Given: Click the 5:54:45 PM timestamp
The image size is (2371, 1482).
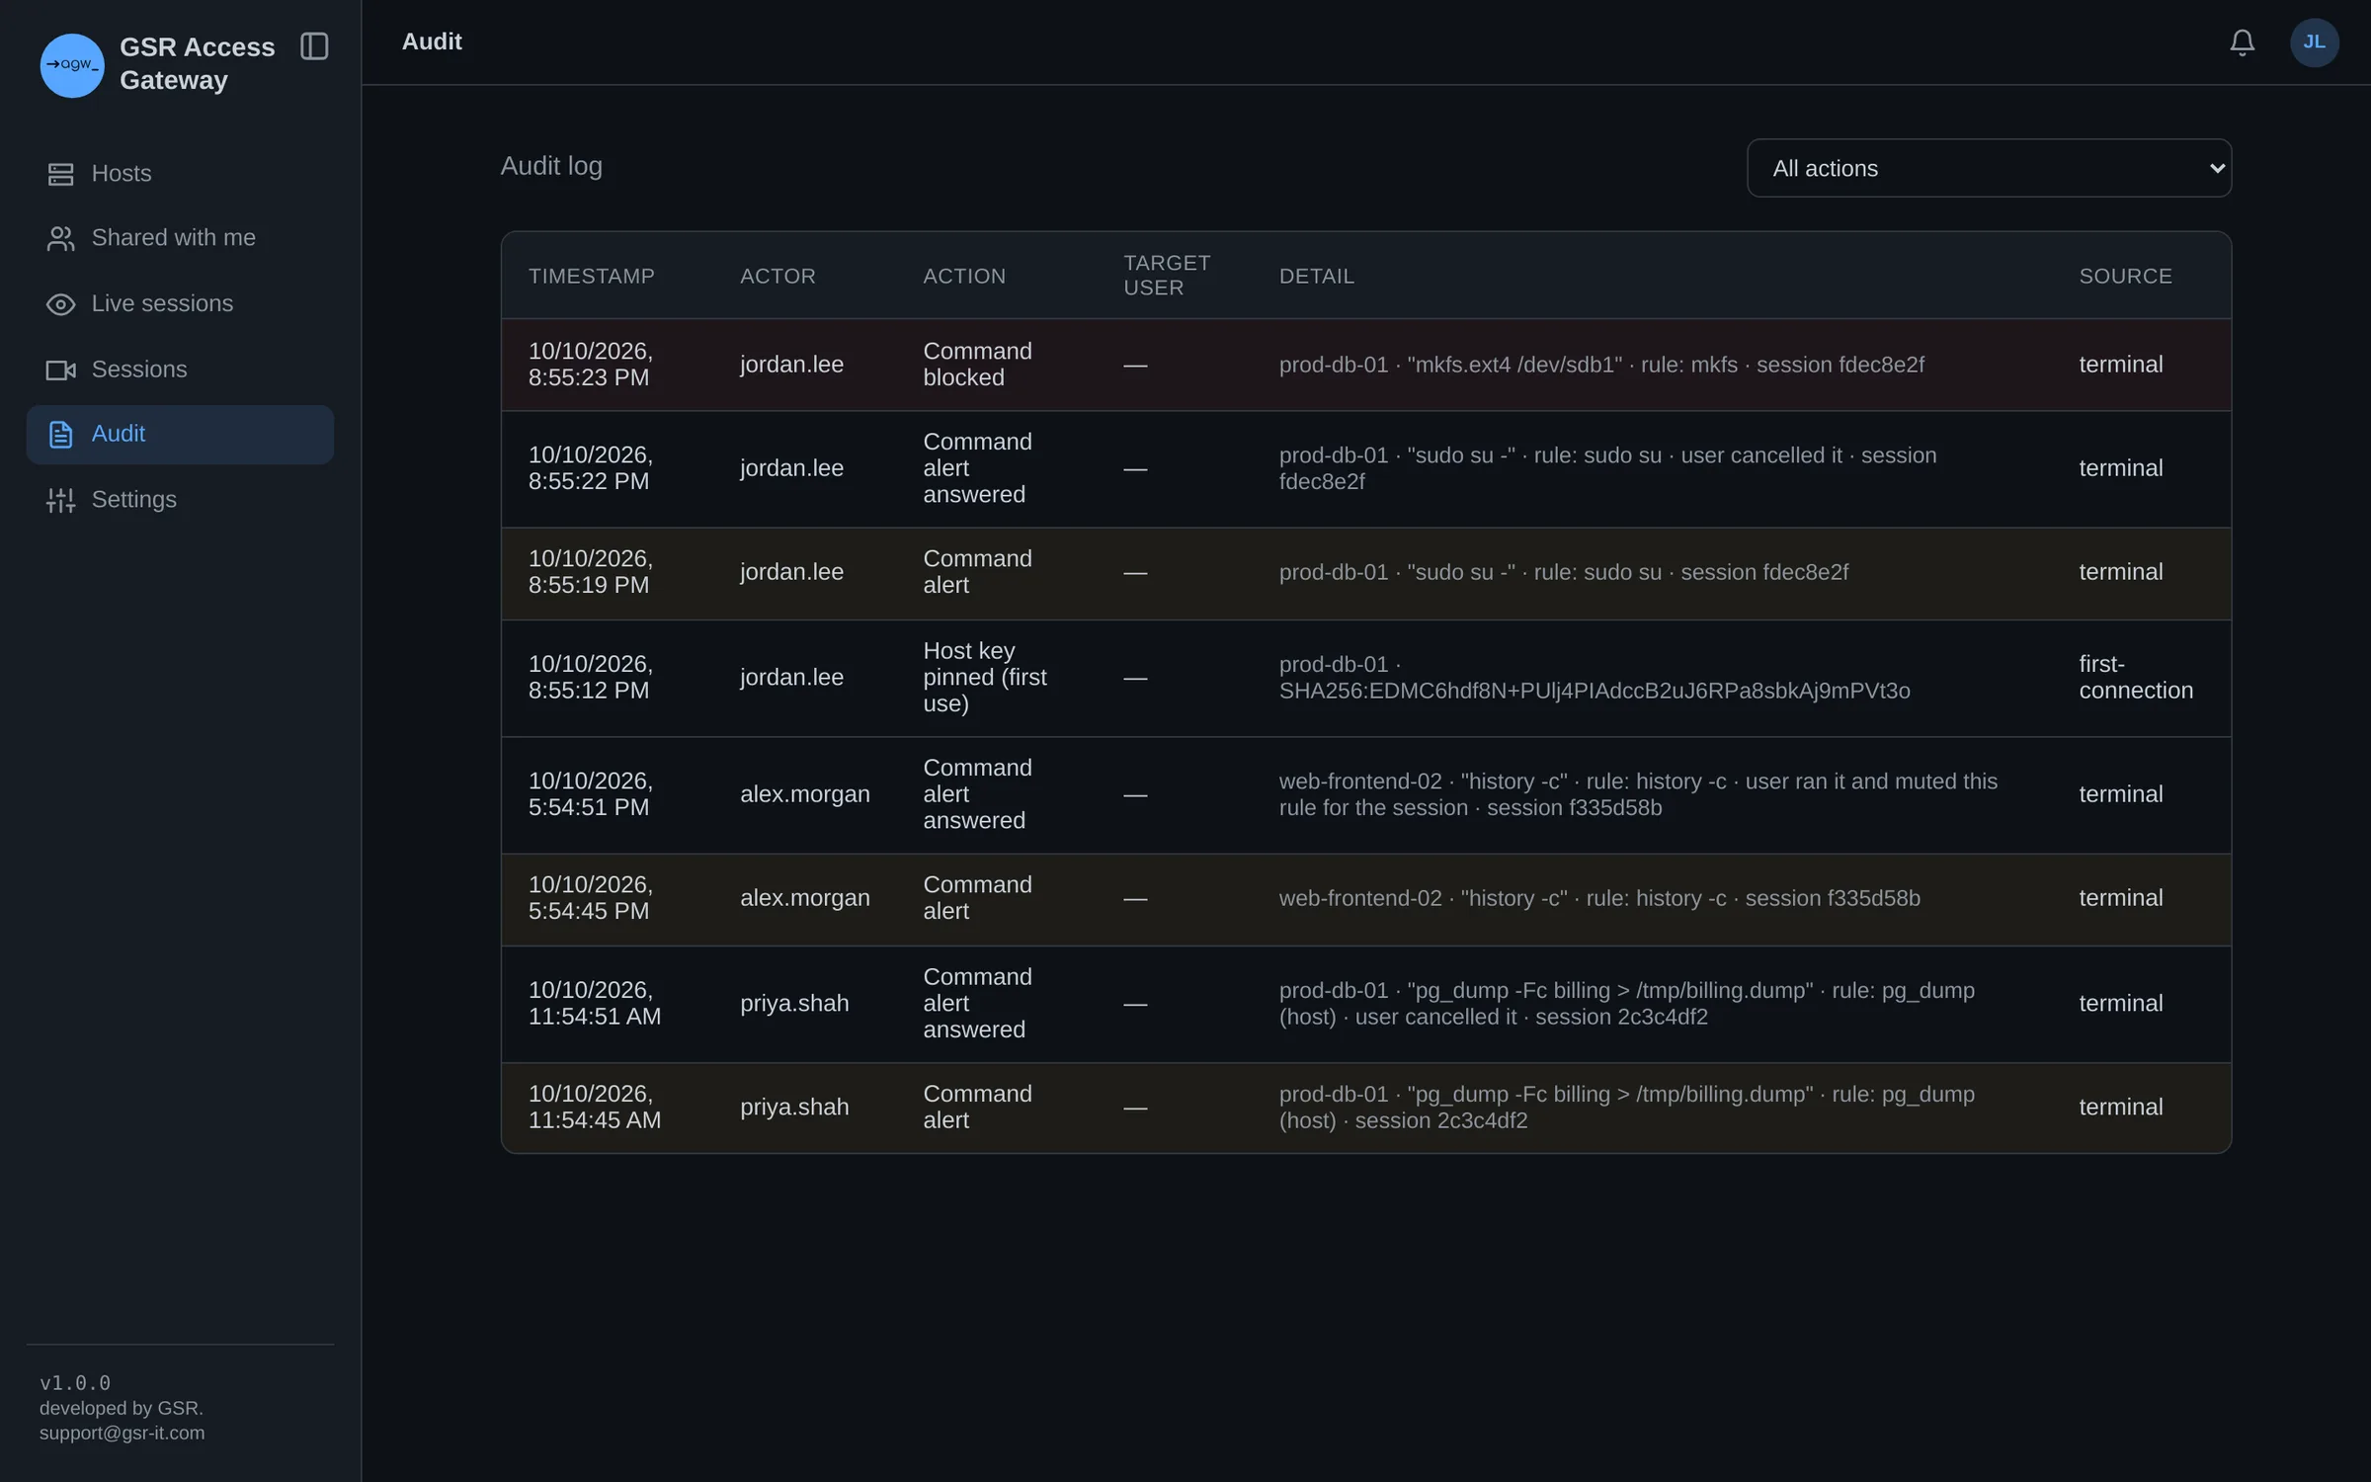Looking at the screenshot, I should [x=590, y=898].
